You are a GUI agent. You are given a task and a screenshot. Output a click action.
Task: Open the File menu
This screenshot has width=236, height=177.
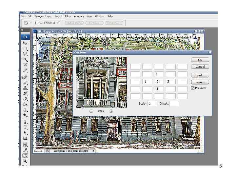[x=23, y=16]
